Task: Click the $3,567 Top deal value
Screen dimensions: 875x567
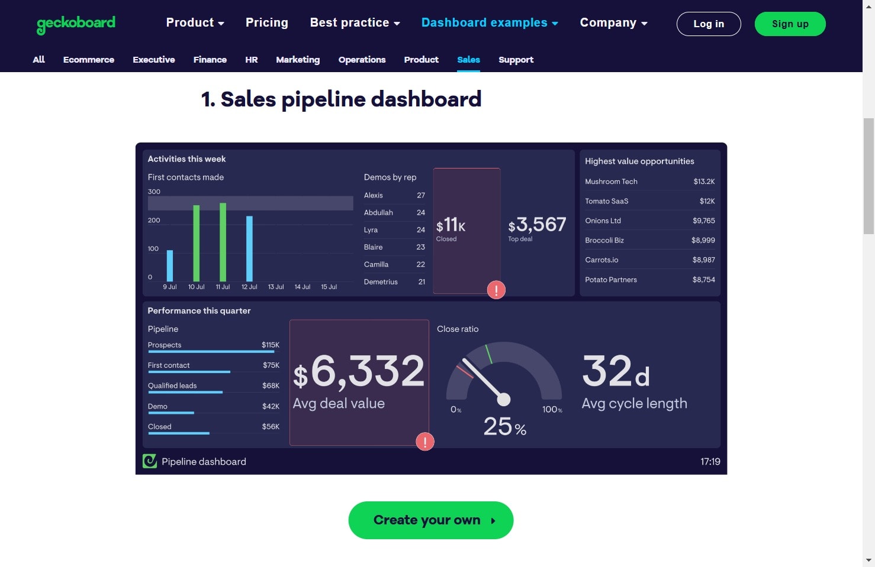Action: pyautogui.click(x=537, y=225)
